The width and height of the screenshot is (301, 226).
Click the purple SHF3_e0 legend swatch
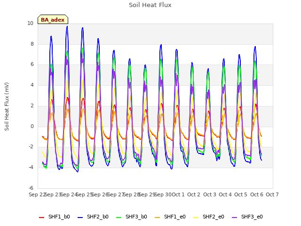click(235, 218)
